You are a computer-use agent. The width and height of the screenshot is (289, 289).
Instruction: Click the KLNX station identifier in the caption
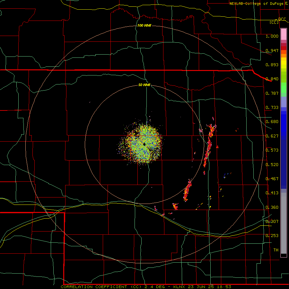[179, 287]
